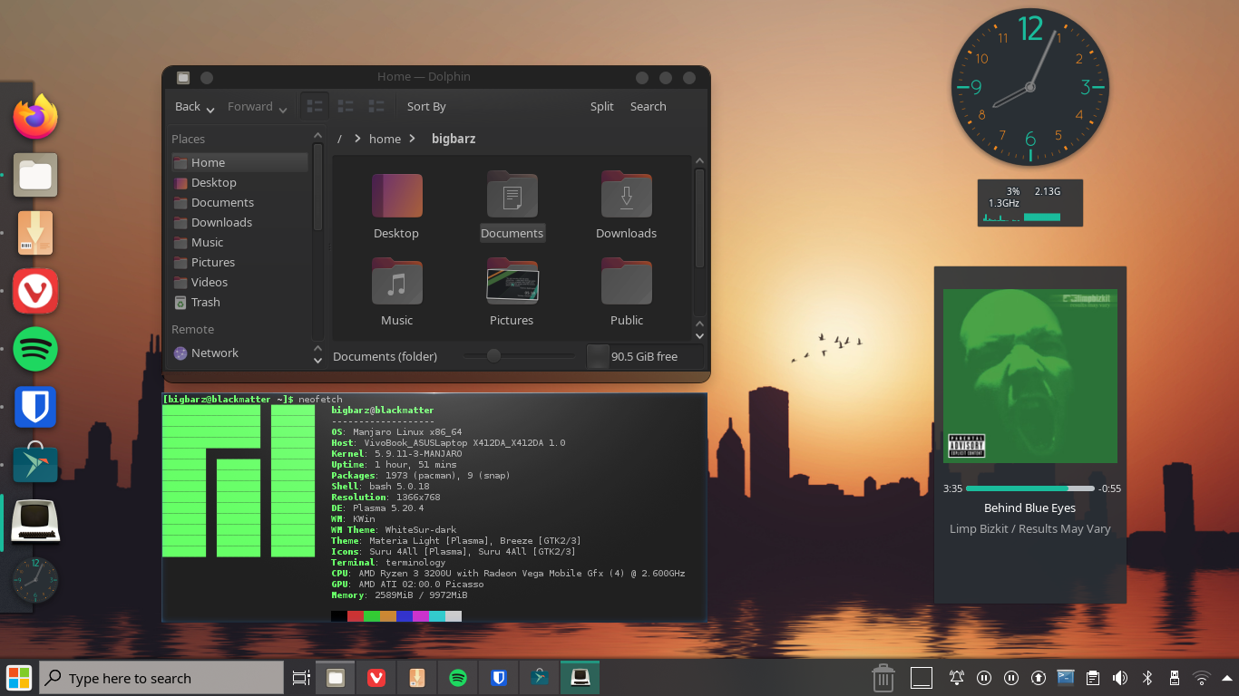The height and width of the screenshot is (696, 1239).
Task: Open the clipboard tray icon
Action: pos(1093,678)
